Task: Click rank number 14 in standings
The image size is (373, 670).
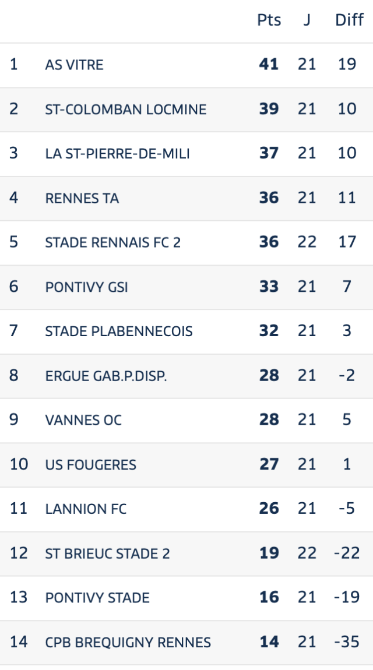Action: coord(19,642)
